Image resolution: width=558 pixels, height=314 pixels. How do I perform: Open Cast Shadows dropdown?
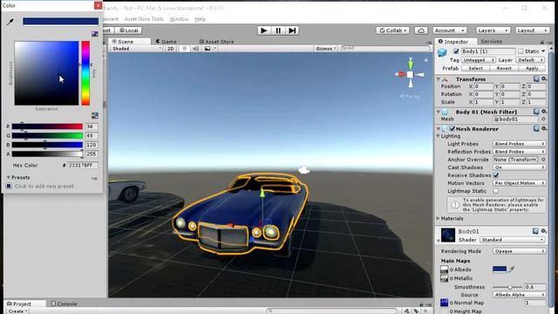tap(520, 167)
